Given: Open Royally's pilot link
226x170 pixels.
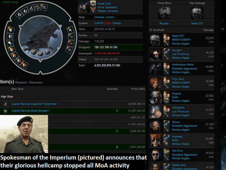Looking at the screenshot, I should (x=164, y=24).
